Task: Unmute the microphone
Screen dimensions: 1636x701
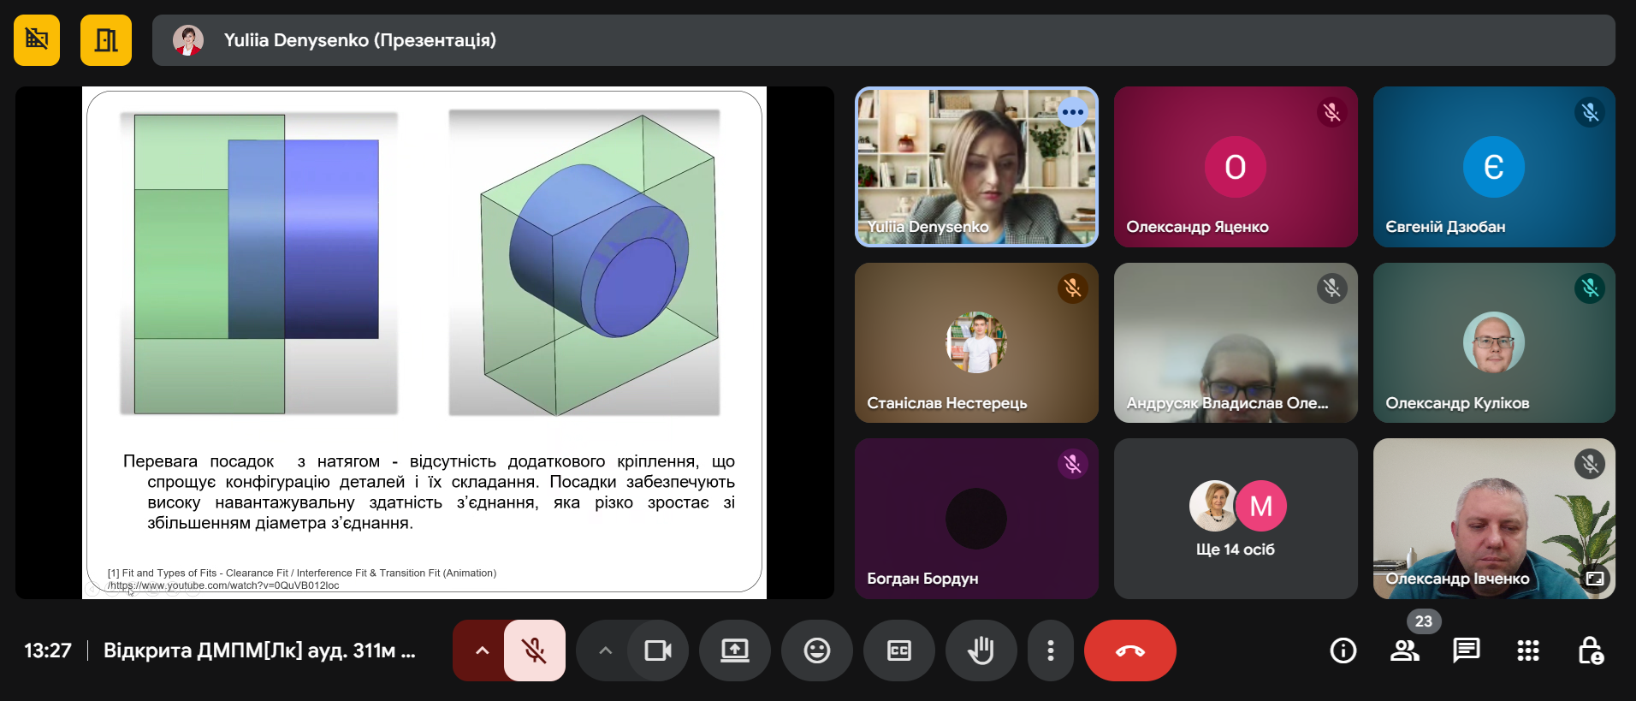Action: (535, 651)
